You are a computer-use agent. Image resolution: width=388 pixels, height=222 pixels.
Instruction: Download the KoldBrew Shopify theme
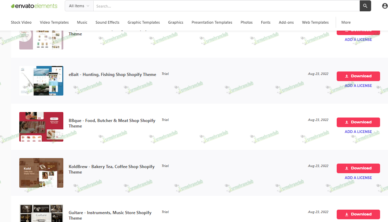[x=358, y=168]
